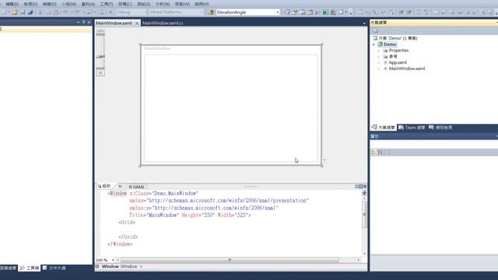The image size is (498, 280).
Task: Toggle the root size mode icon beside the design window
Action: pyautogui.click(x=324, y=159)
